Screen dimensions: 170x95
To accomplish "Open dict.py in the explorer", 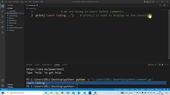I will point(11,18).
